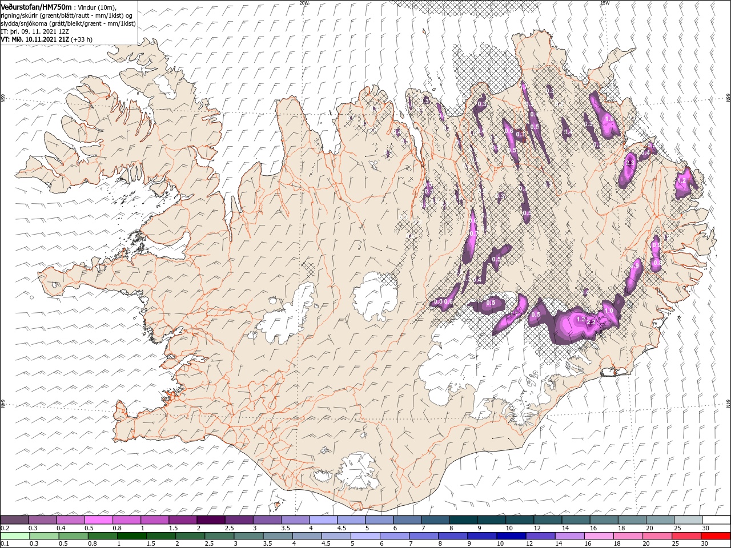Pick the light gray 25 swatch, upper scale

[x=688, y=520]
